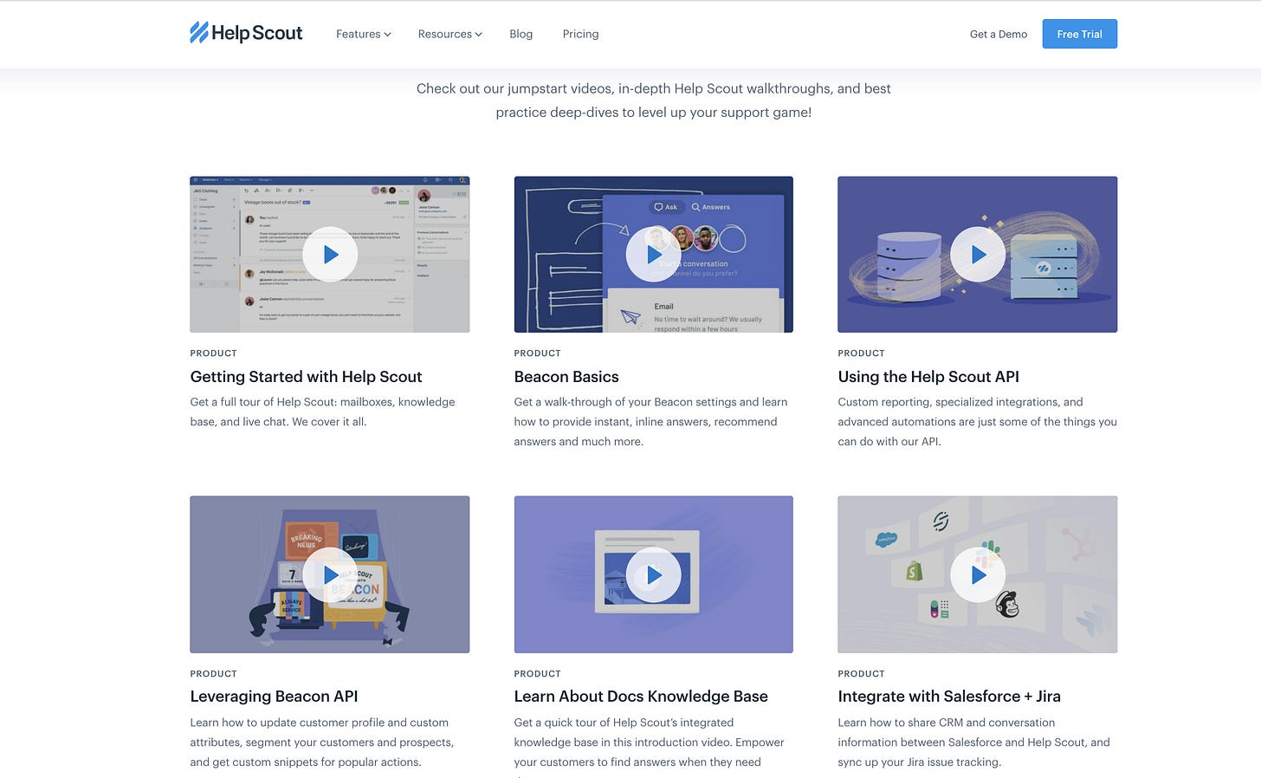Open the Learn About Docs Knowledge Base title

641,697
